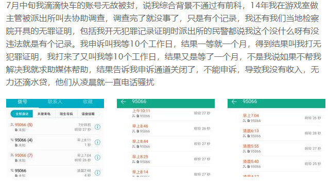Click the red 95066 (5) number

pyautogui.click(x=24, y=125)
